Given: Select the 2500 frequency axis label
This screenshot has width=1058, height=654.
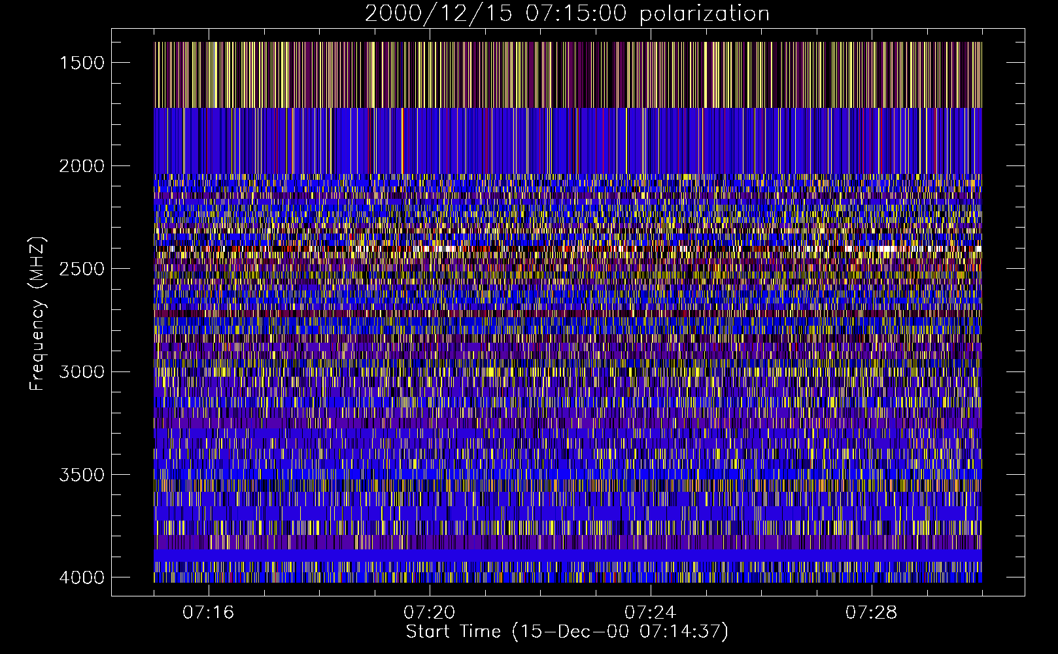Looking at the screenshot, I should coord(82,269).
